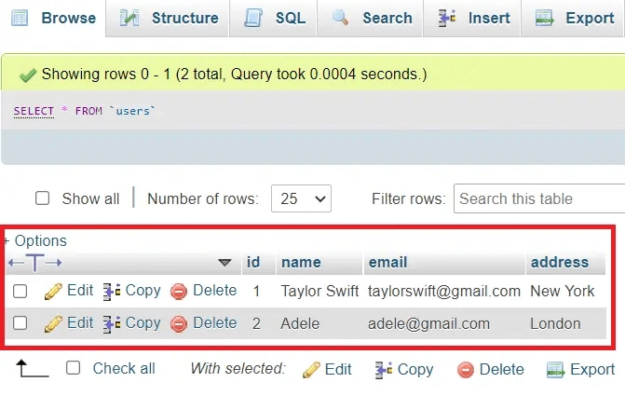Sort table by the email column header
The width and height of the screenshot is (625, 396).
387,263
